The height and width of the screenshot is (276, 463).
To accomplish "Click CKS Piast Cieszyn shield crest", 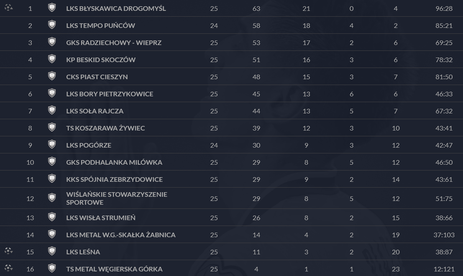I will (52, 76).
